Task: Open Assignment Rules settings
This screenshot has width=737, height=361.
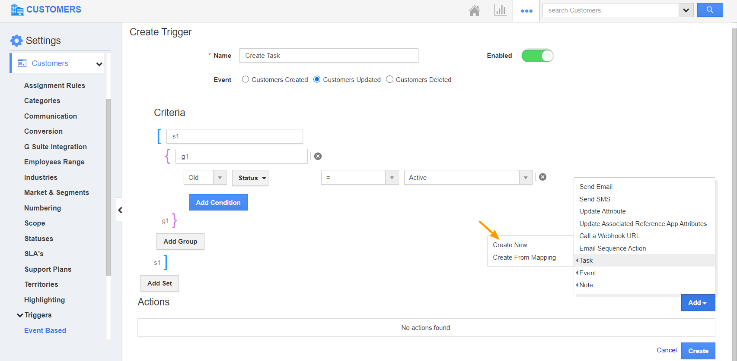Action: click(54, 85)
